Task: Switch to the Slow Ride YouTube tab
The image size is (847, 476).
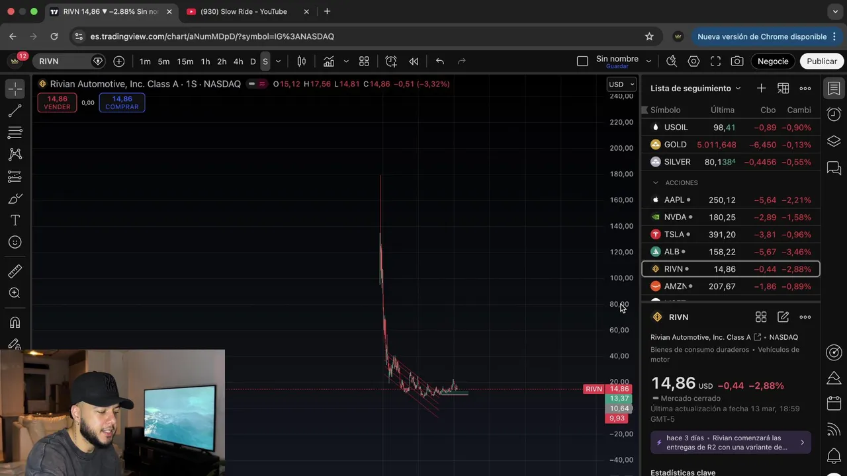Action: (244, 12)
